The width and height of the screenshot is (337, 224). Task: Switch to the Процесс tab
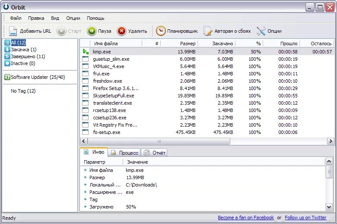point(124,153)
